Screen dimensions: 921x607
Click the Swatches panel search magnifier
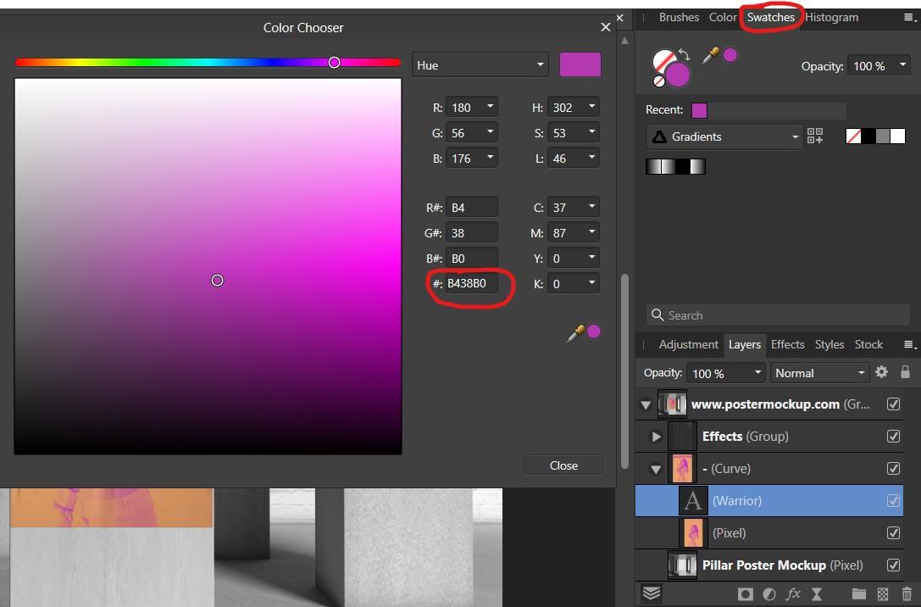[657, 315]
